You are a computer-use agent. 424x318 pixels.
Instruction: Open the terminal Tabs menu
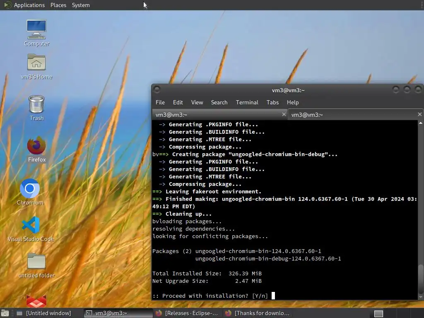(272, 103)
